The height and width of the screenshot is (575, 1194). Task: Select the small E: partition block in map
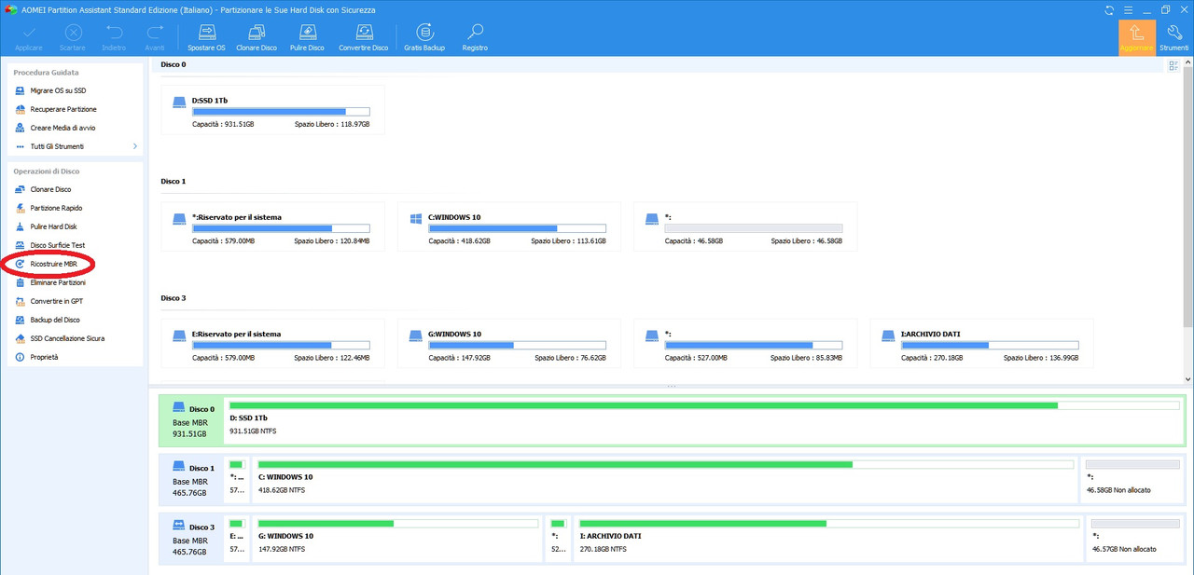pos(237,539)
